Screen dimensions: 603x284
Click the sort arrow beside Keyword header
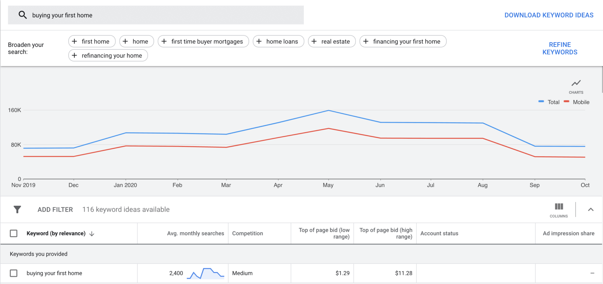tap(92, 234)
